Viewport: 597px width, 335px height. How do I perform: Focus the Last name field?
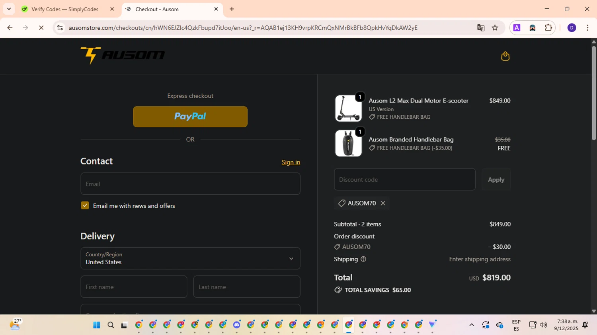tap(247, 287)
